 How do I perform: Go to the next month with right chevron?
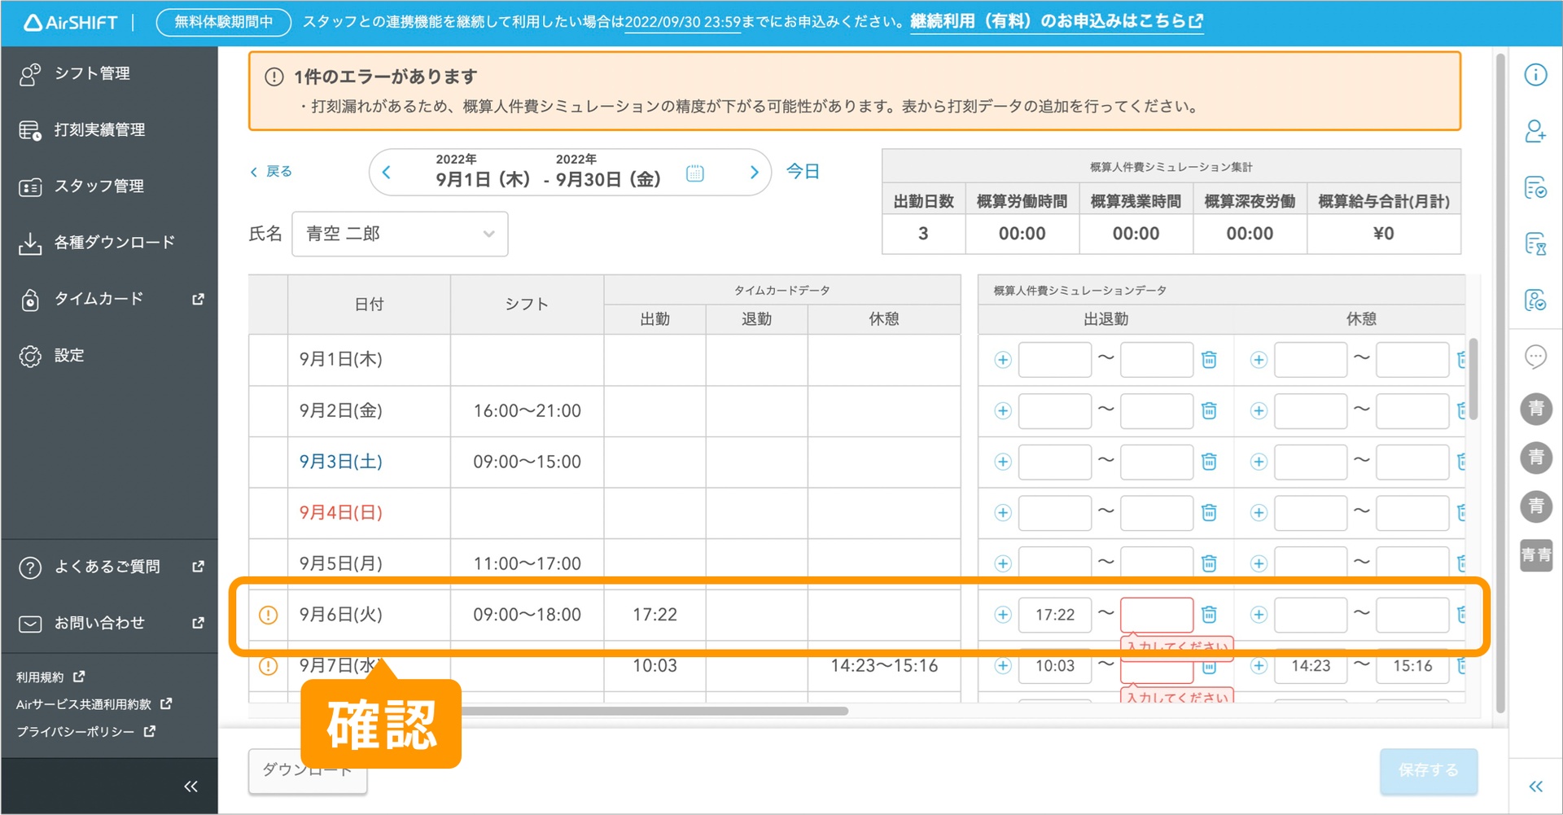click(x=754, y=173)
